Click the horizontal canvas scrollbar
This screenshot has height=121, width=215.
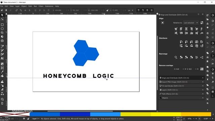click(x=80, y=111)
